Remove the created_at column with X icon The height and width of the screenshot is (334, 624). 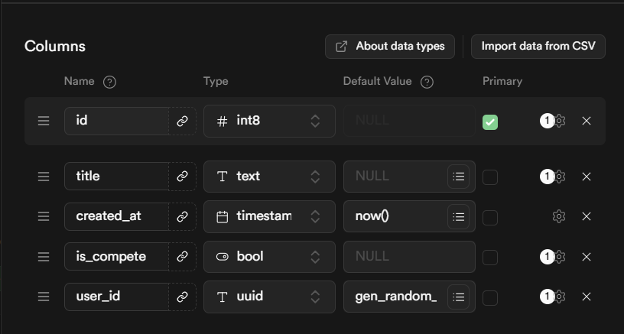(587, 216)
